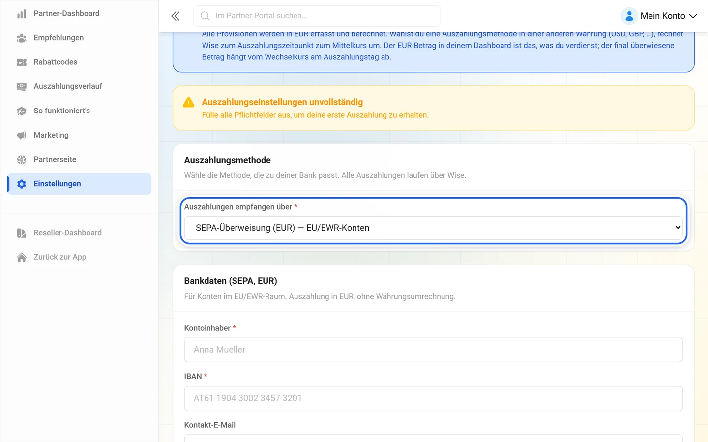Collapse the sidebar with the double chevron
The height and width of the screenshot is (442, 708).
point(176,16)
